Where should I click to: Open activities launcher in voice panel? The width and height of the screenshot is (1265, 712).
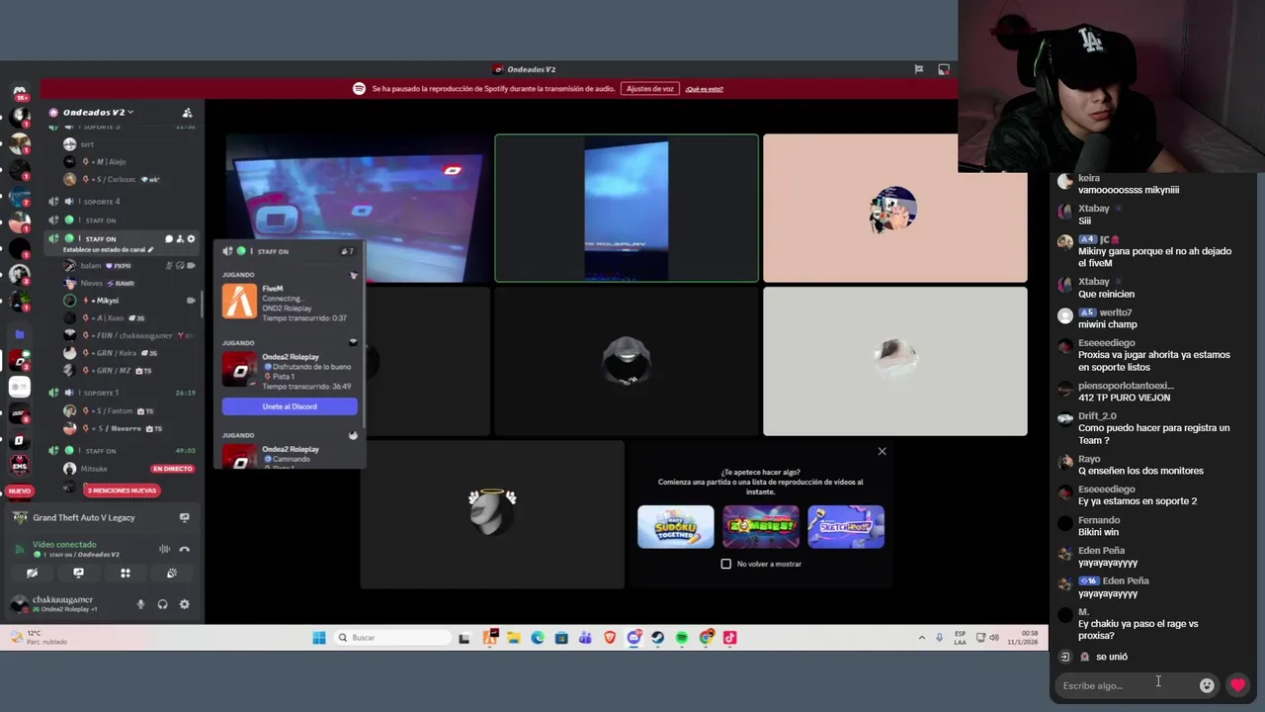click(x=126, y=573)
